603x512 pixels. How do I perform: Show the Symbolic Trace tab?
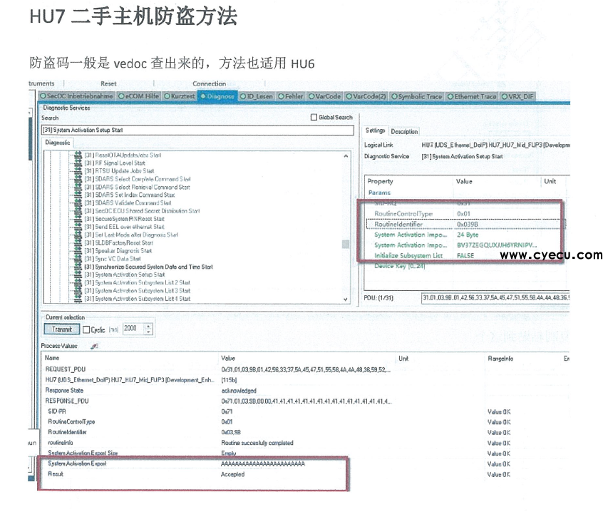click(x=416, y=96)
